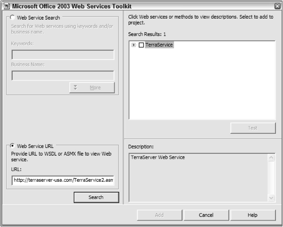Tick the TerraService checkbox
This screenshot has width=283, height=227.
coord(141,45)
